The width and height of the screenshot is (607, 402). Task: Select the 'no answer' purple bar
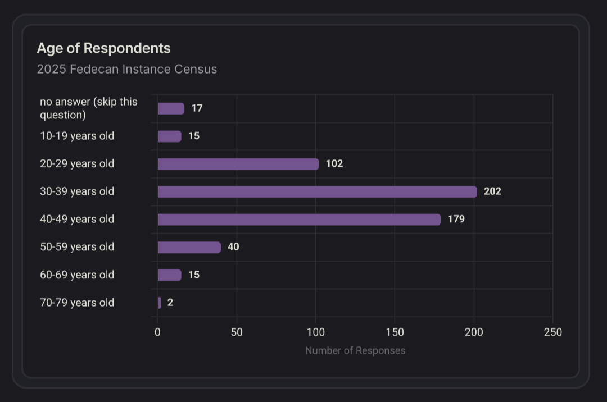[x=171, y=109]
